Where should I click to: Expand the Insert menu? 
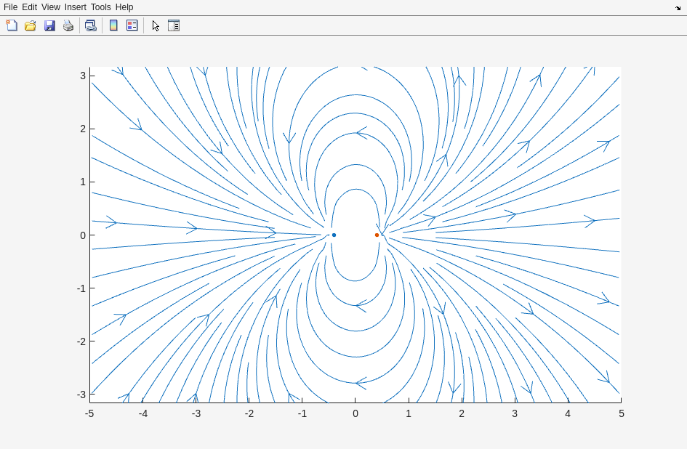click(x=75, y=7)
